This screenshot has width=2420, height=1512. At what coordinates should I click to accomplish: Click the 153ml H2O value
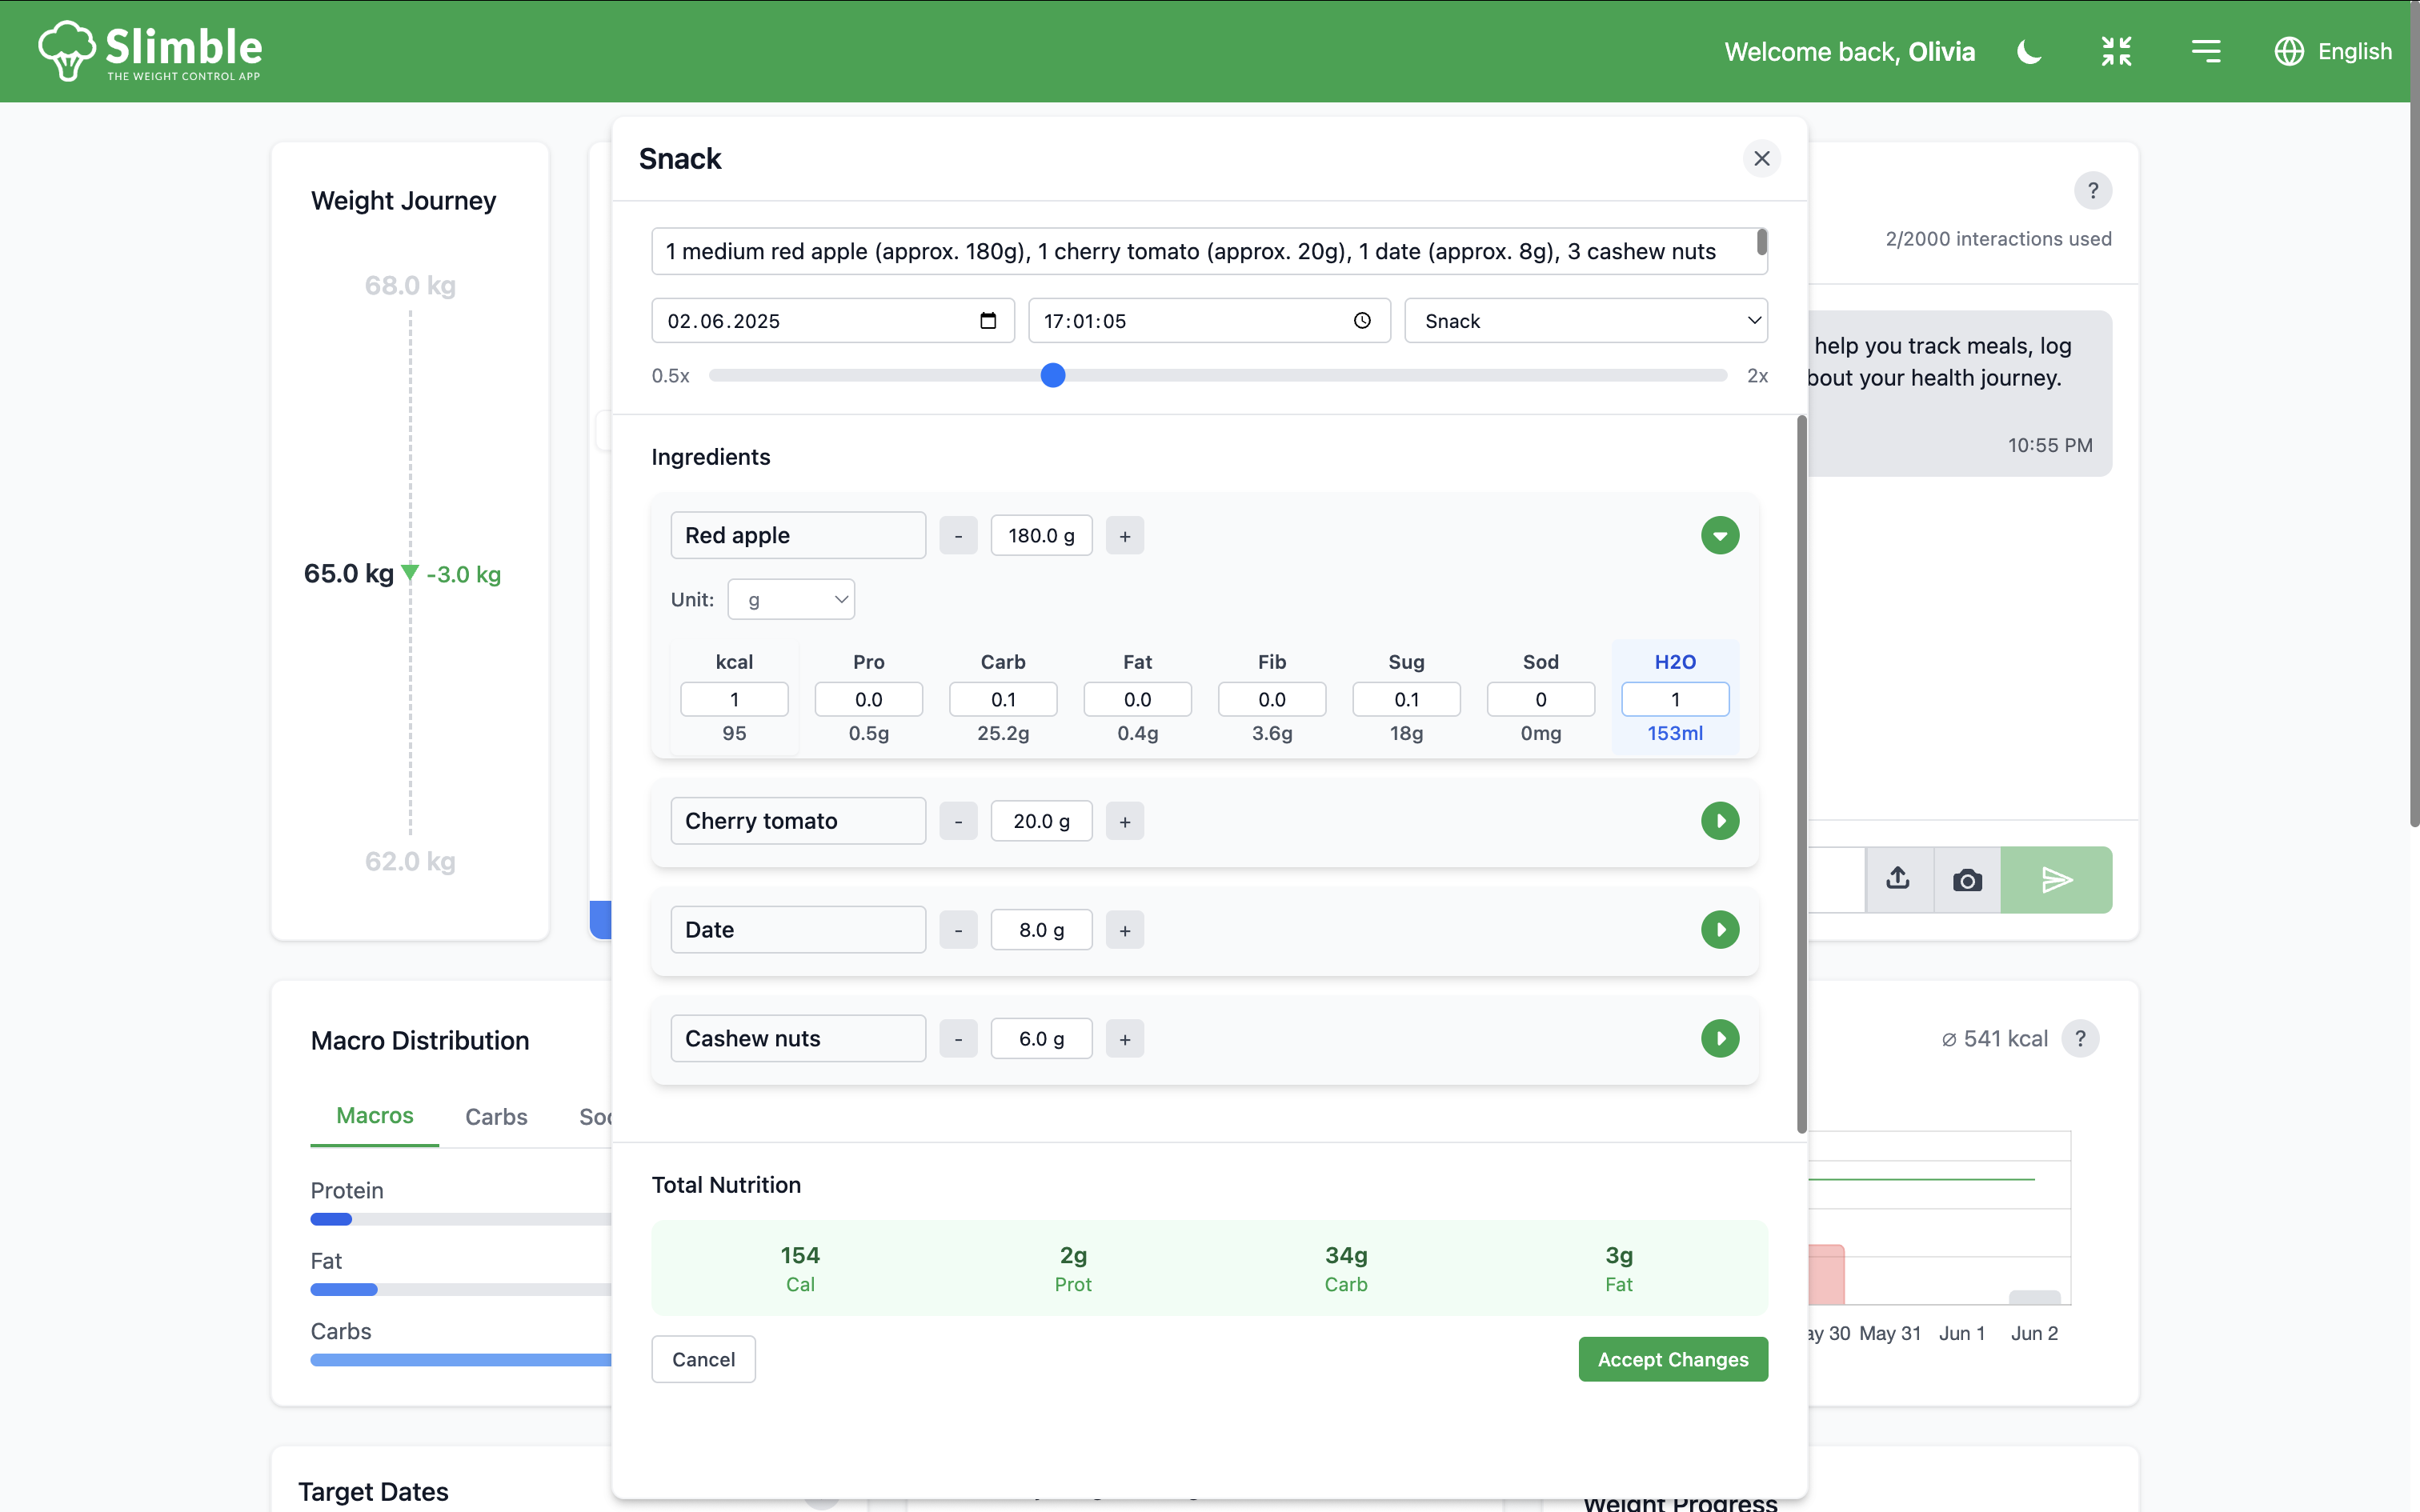(1675, 733)
